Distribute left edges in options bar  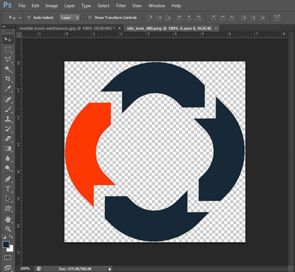[x=244, y=18]
